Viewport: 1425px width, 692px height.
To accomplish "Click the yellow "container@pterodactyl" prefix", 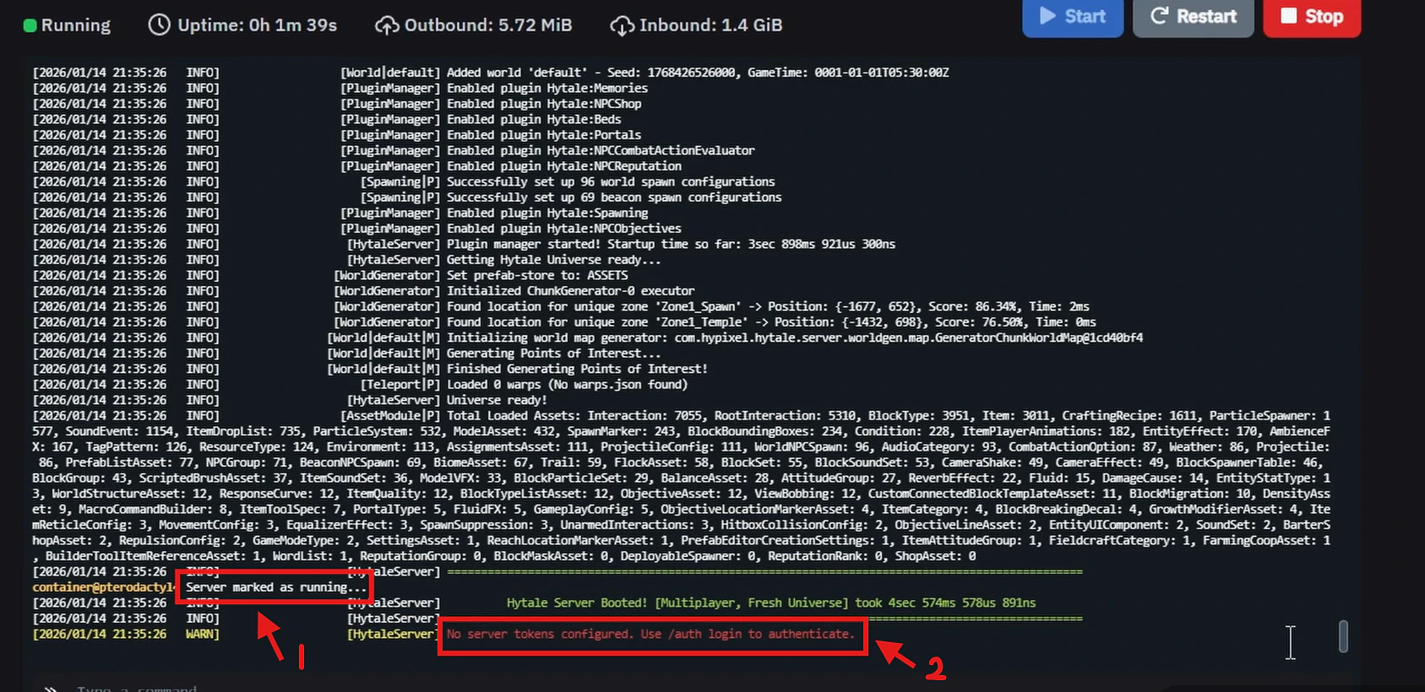I will 106,587.
